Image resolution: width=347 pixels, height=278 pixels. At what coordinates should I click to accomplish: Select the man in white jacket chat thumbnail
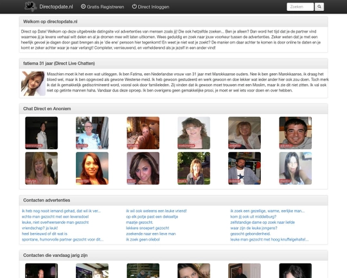(x=41, y=133)
